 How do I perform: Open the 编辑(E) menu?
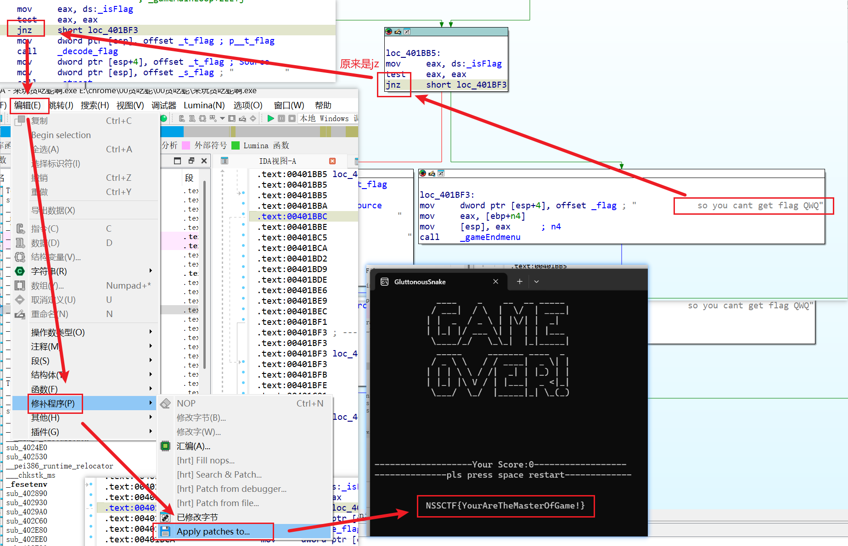click(28, 105)
